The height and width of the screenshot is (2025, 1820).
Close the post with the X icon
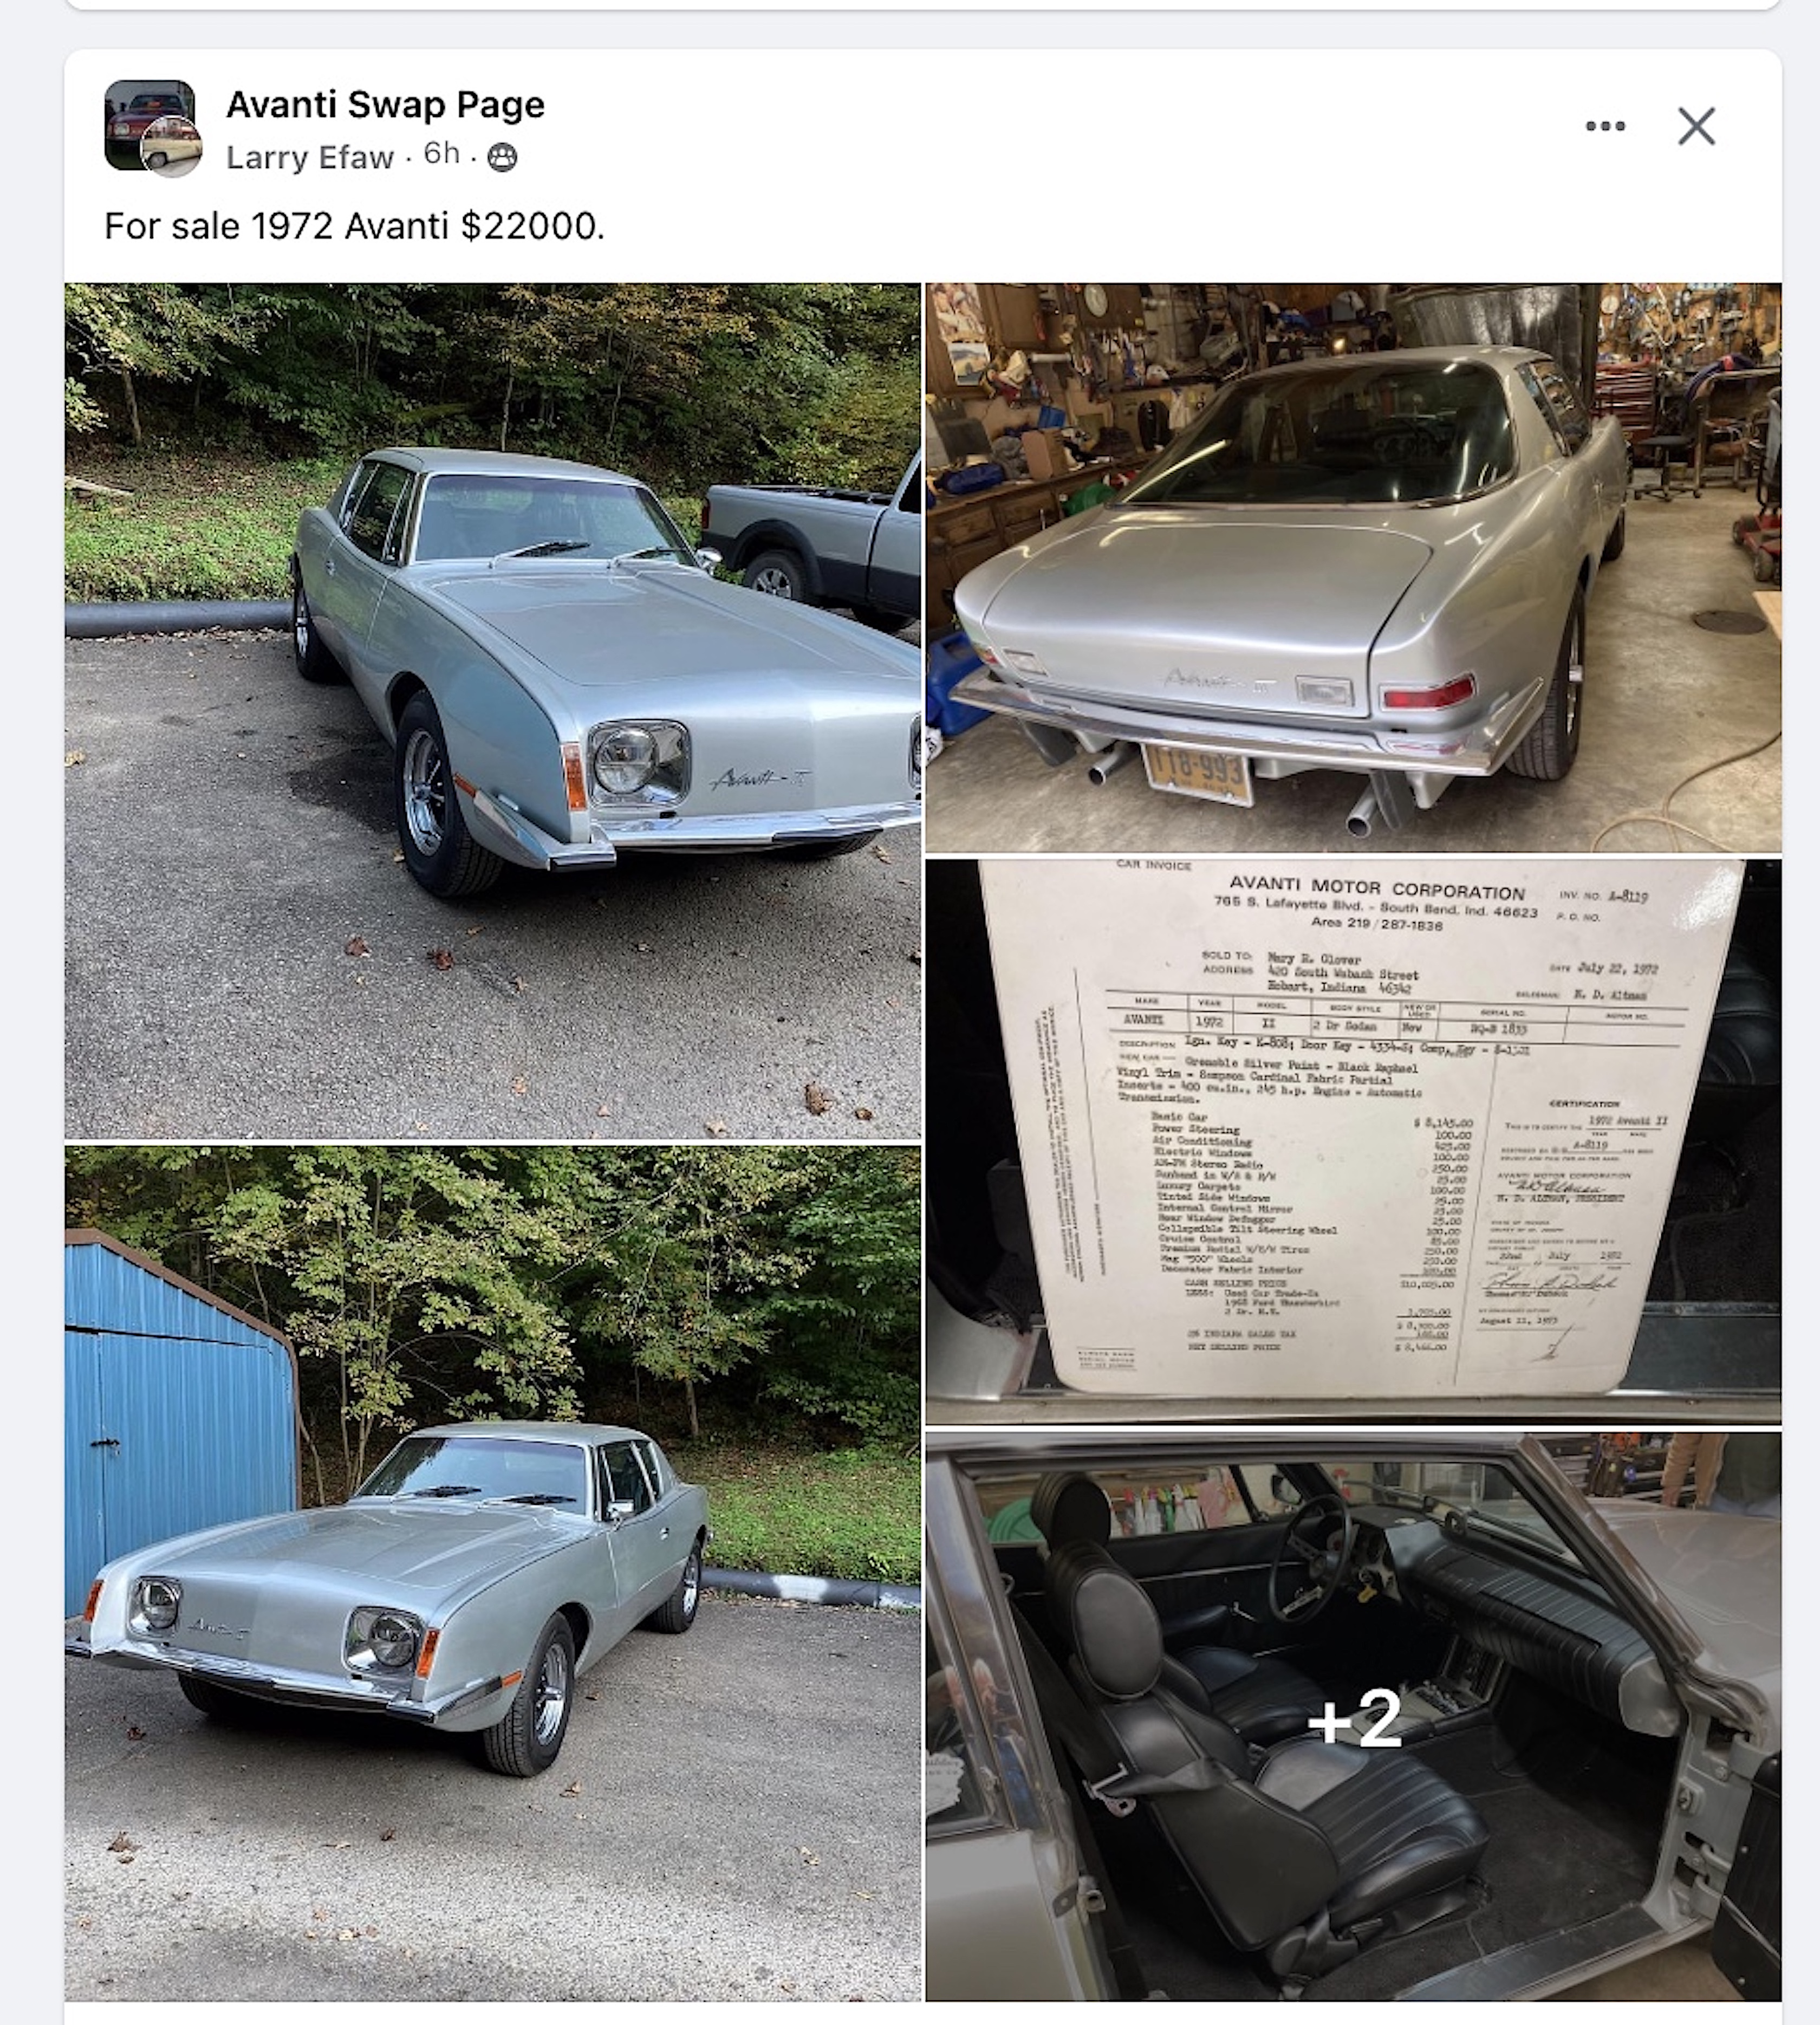pyautogui.click(x=1696, y=126)
